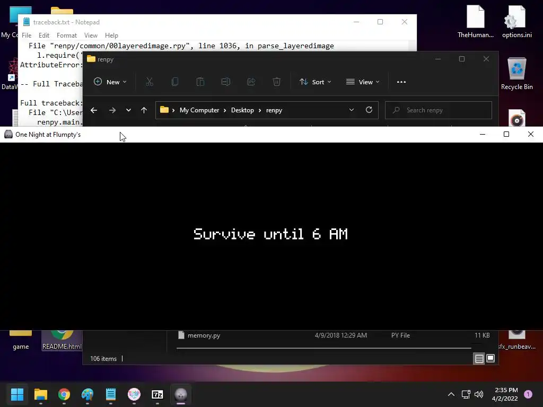Select Recycle Bin desktop icon
The height and width of the screenshot is (407, 543).
pos(516,73)
